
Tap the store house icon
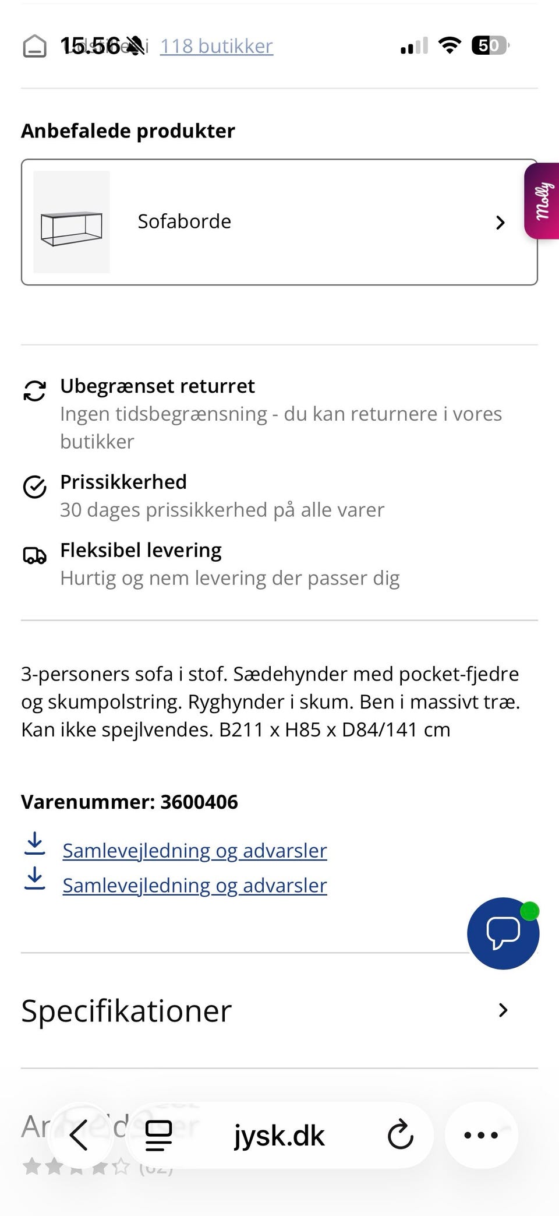[x=34, y=46]
